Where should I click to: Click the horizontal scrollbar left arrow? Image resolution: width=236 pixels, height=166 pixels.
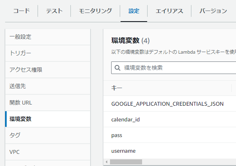(106, 162)
